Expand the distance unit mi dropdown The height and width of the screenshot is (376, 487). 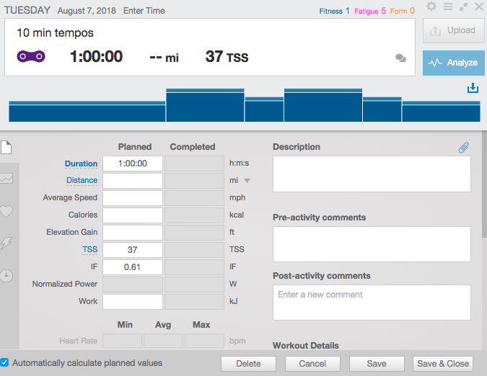pos(248,181)
